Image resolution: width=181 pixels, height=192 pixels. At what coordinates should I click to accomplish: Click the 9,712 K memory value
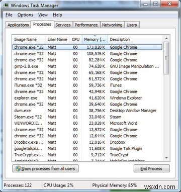click(99, 155)
